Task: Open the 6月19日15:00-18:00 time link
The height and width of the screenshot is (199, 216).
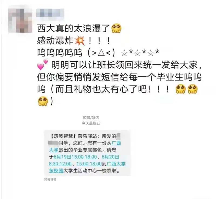Action: 75,157
